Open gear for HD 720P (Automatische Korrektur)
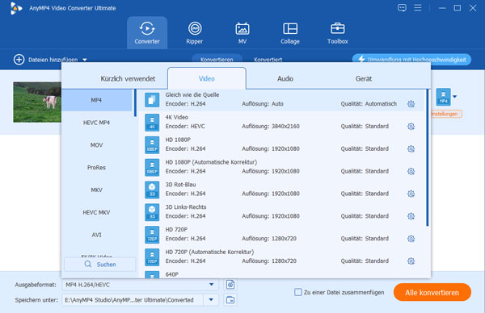The image size is (485, 313). (411, 261)
